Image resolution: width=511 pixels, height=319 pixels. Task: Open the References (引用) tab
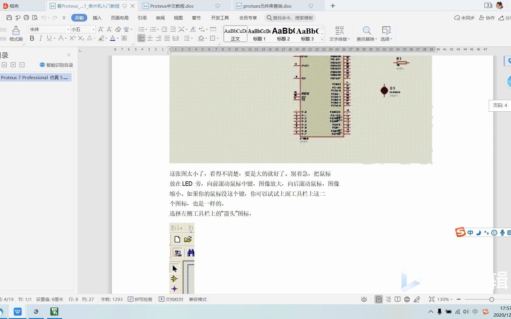(x=142, y=18)
